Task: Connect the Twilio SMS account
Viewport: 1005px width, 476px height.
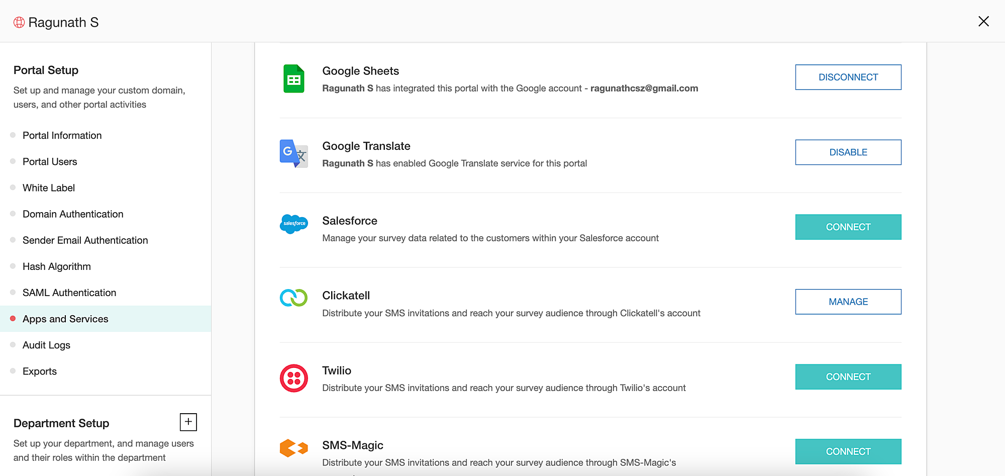Action: 848,376
